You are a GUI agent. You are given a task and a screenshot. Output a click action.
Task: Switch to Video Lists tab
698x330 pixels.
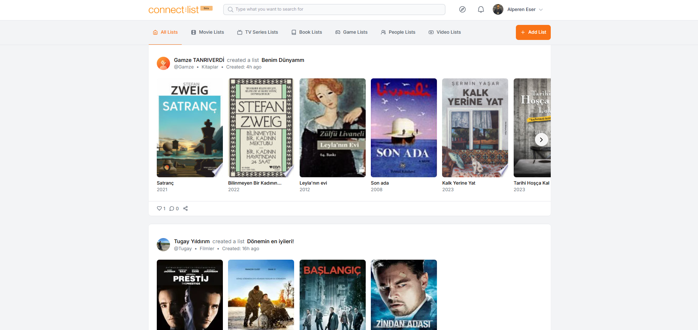(445, 32)
